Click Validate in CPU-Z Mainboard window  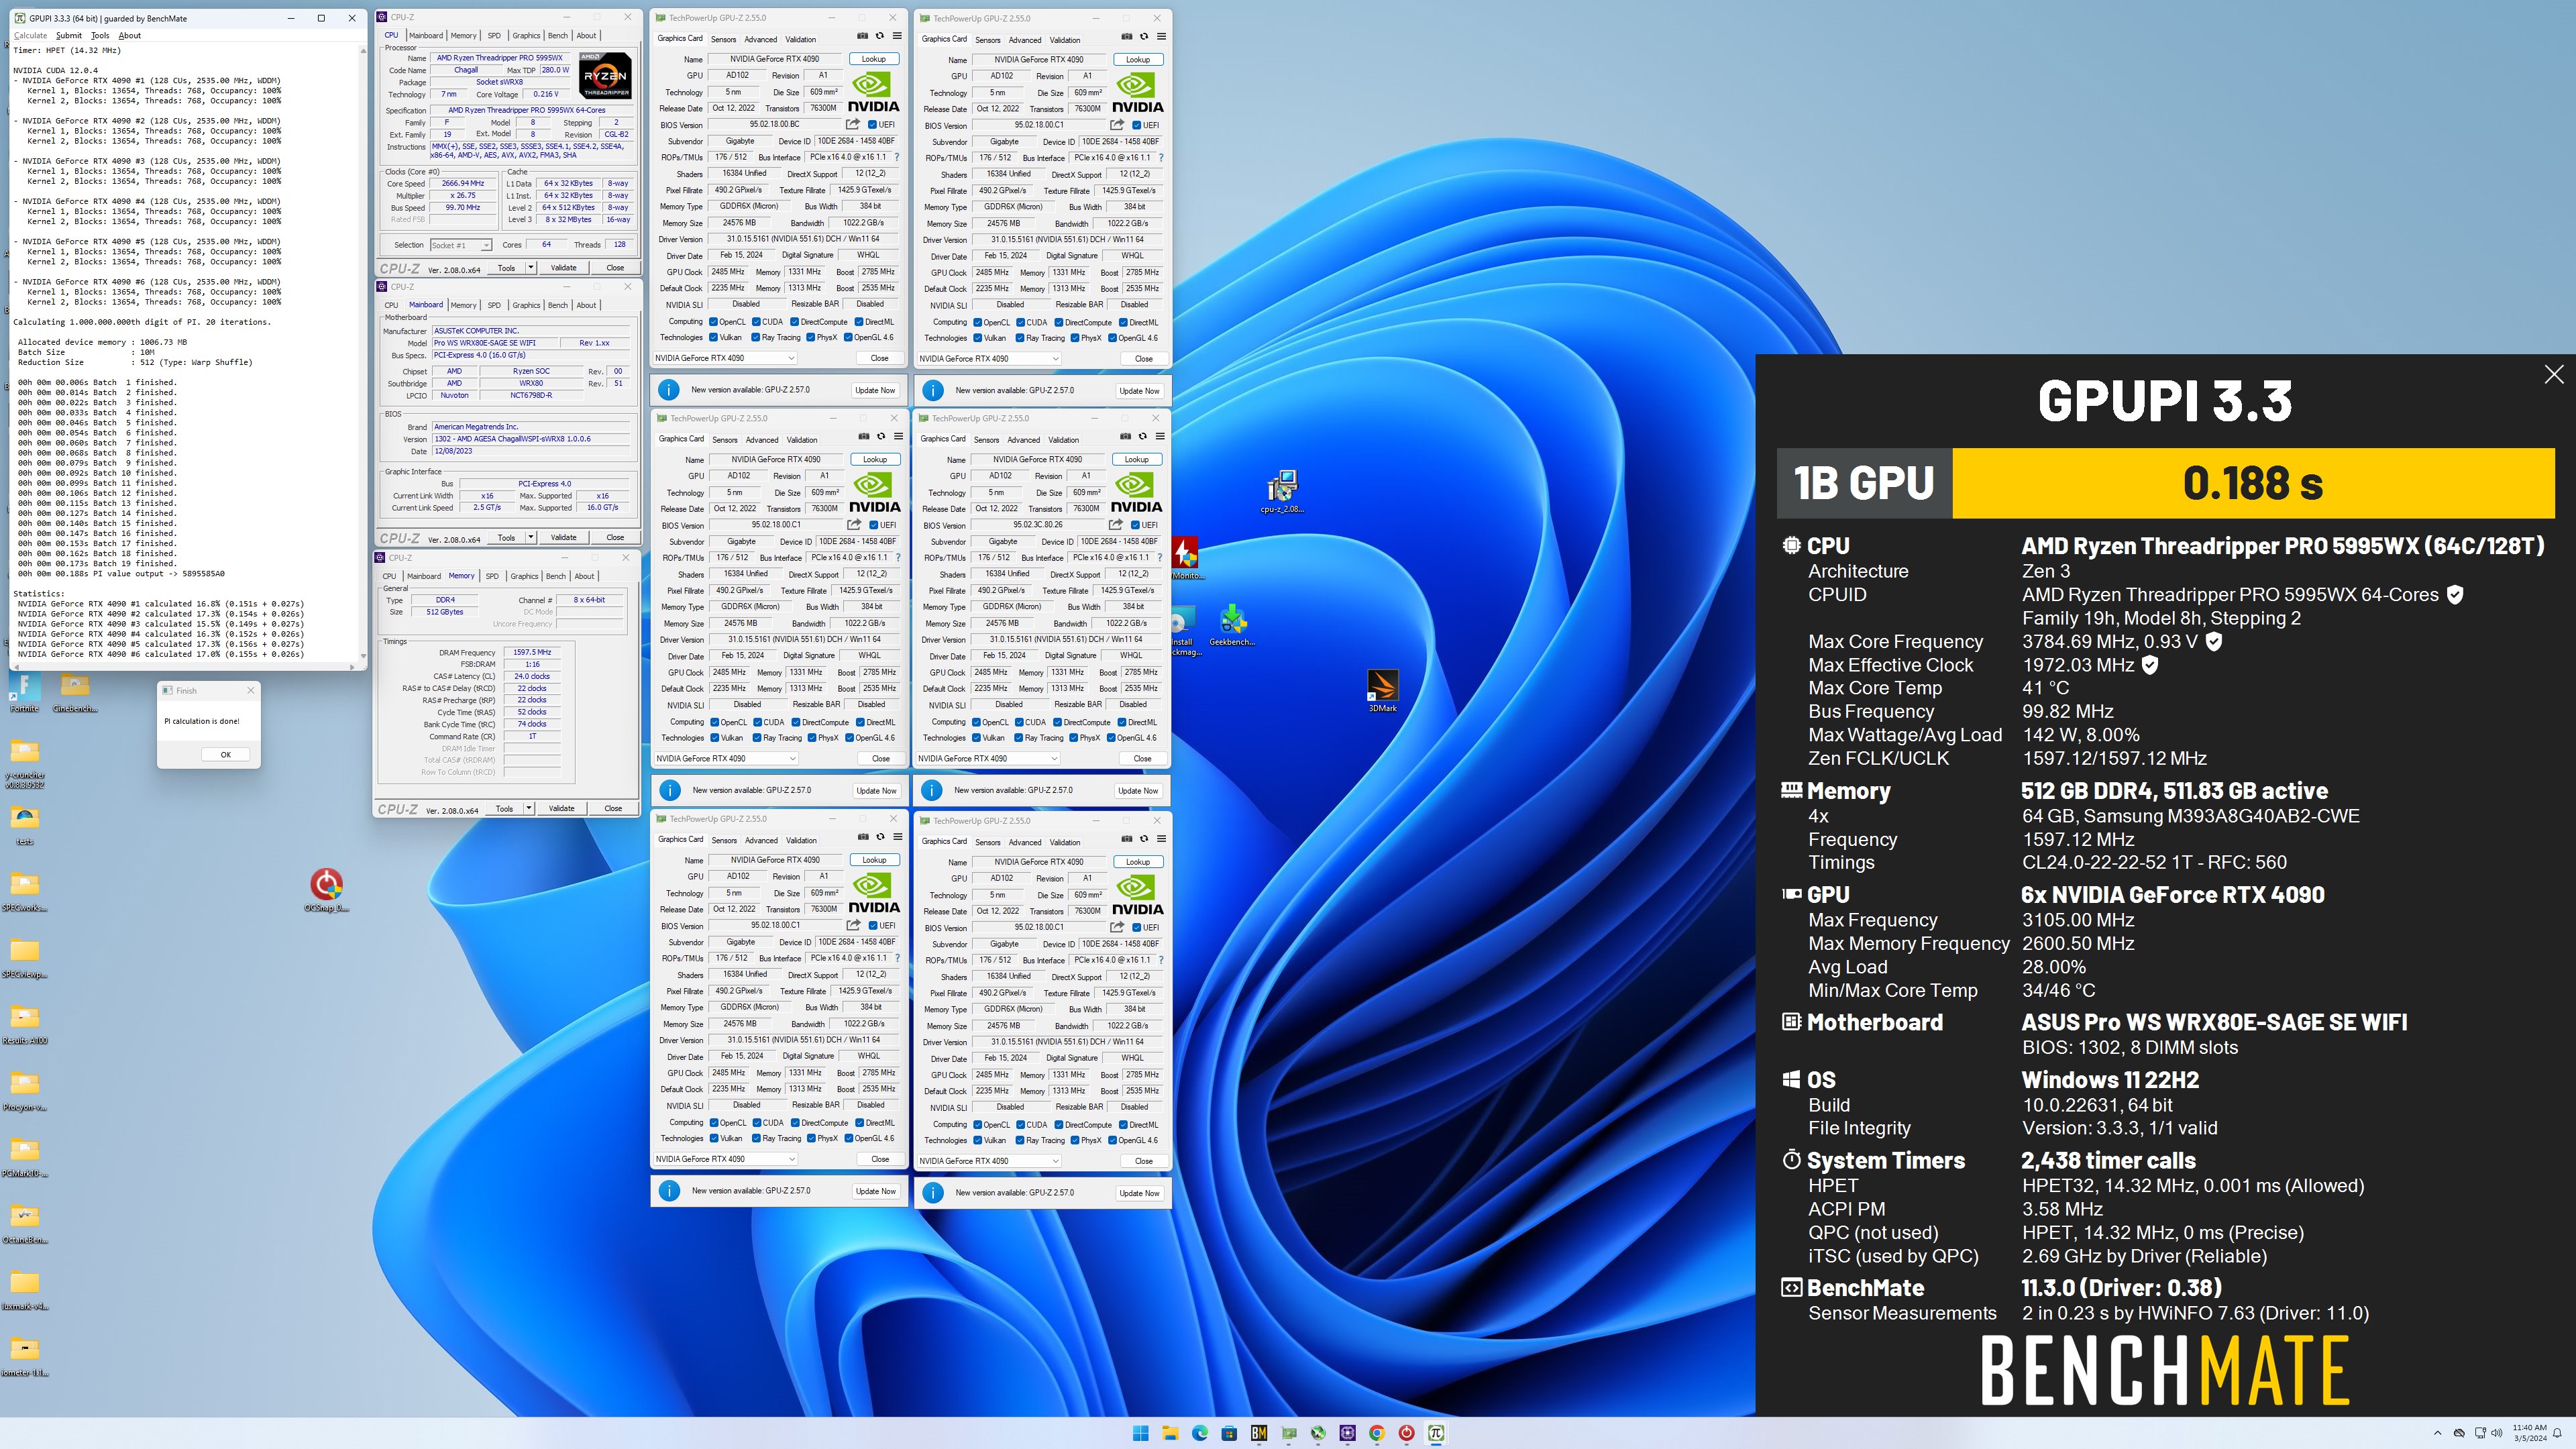click(x=563, y=538)
